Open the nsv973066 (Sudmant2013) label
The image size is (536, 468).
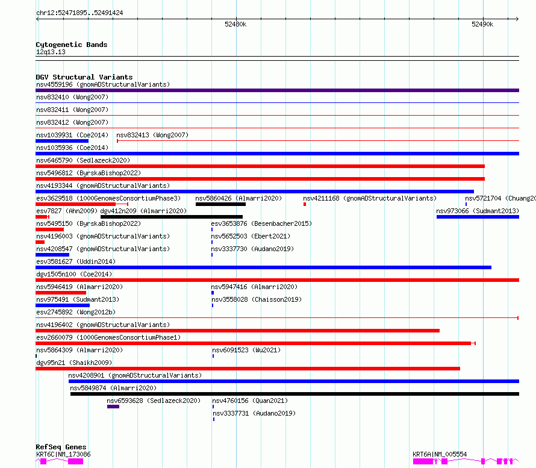[x=478, y=211]
